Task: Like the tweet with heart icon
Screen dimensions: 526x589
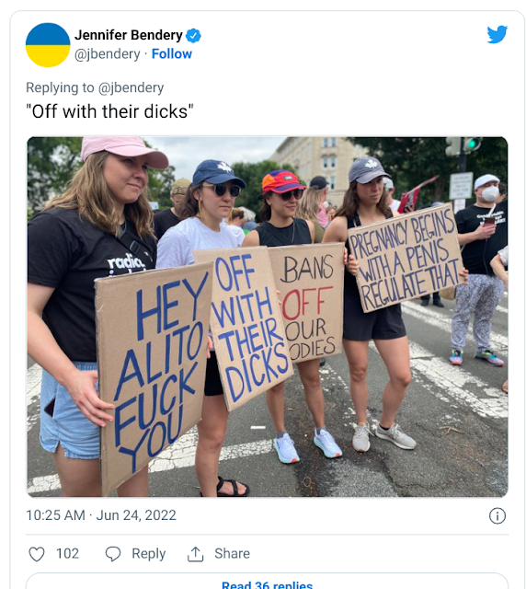Action: pos(37,554)
